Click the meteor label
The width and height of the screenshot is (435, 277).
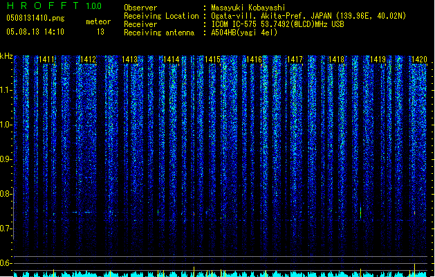tap(98, 21)
